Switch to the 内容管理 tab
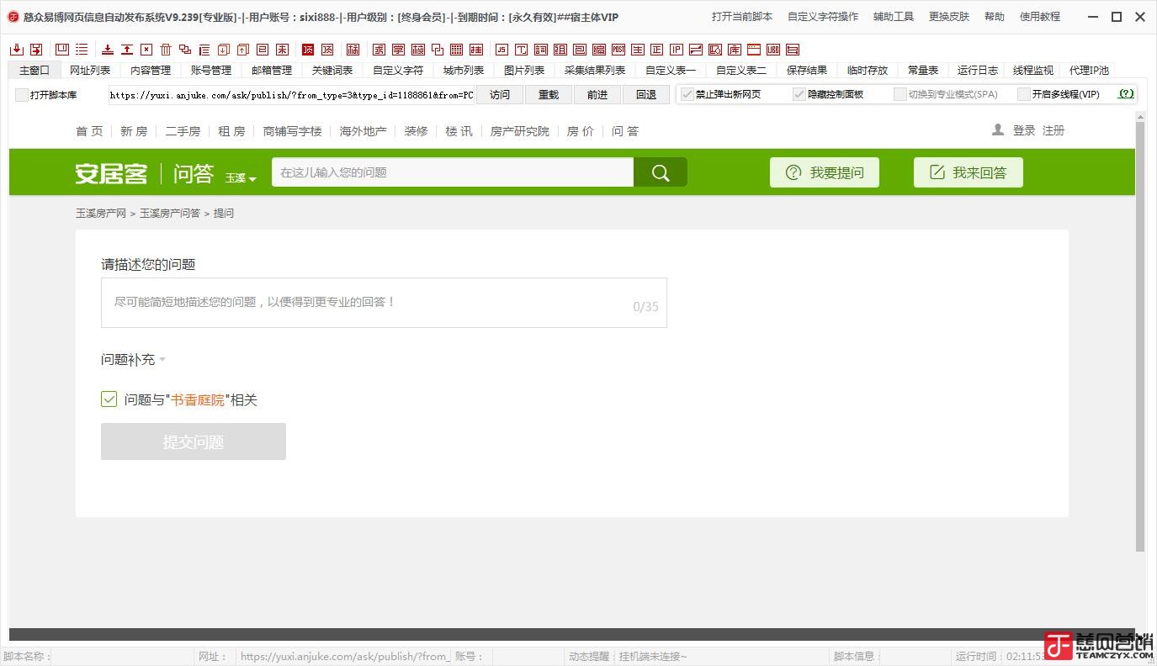Image resolution: width=1157 pixels, height=666 pixels. pos(151,71)
